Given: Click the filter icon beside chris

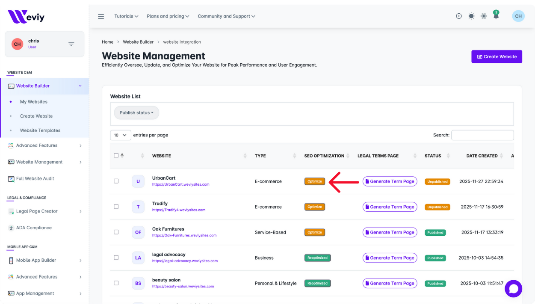Looking at the screenshot, I should [x=71, y=44].
